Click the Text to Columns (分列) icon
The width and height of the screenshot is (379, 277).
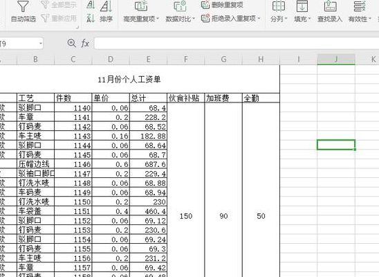pyautogui.click(x=279, y=6)
